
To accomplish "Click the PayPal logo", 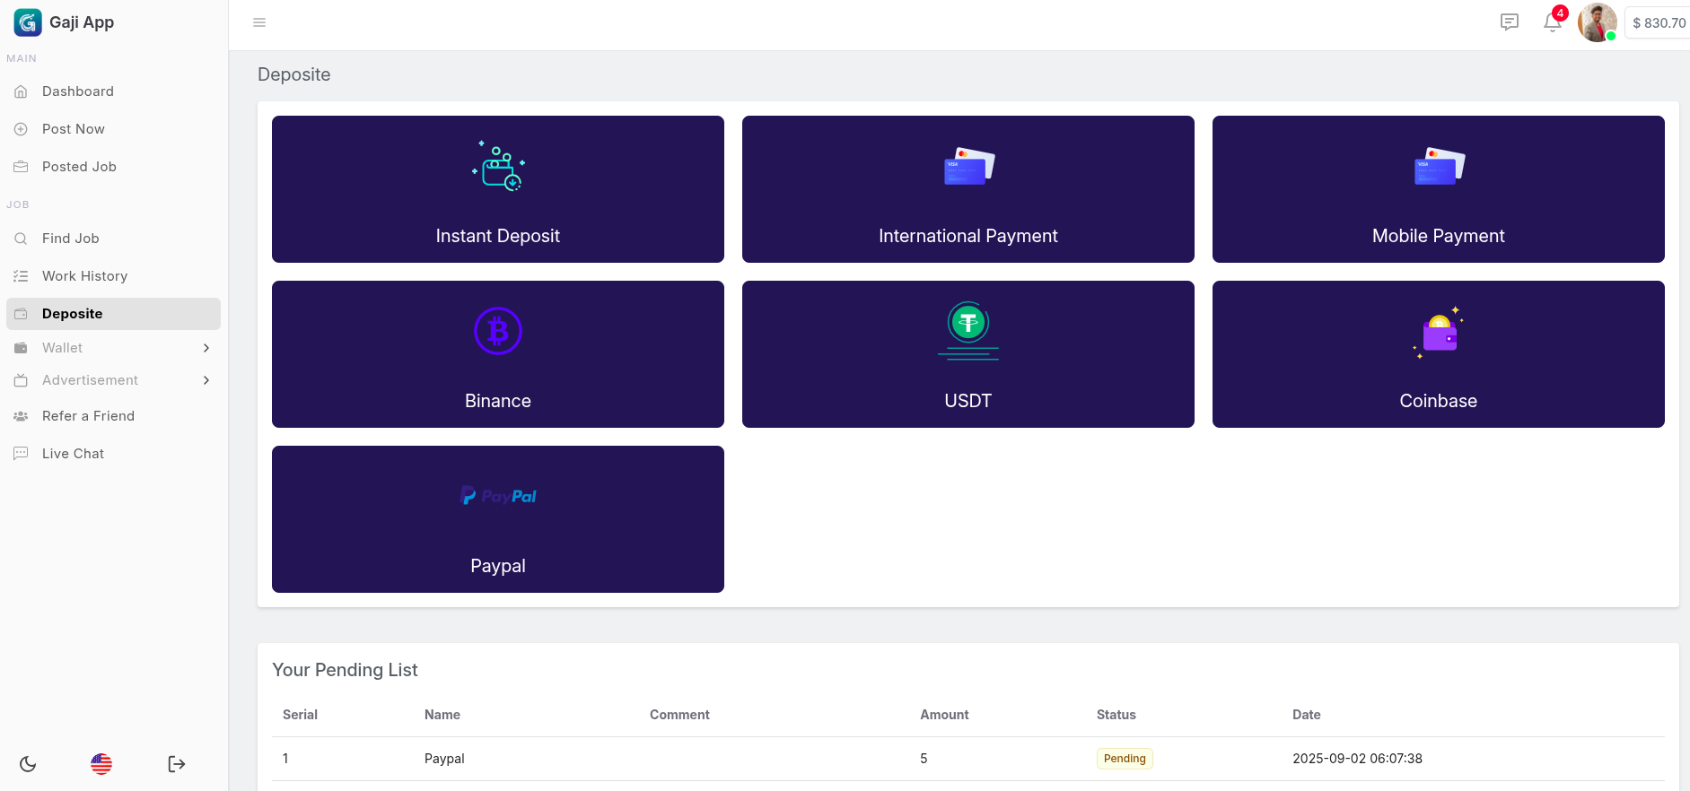I will pos(498,496).
